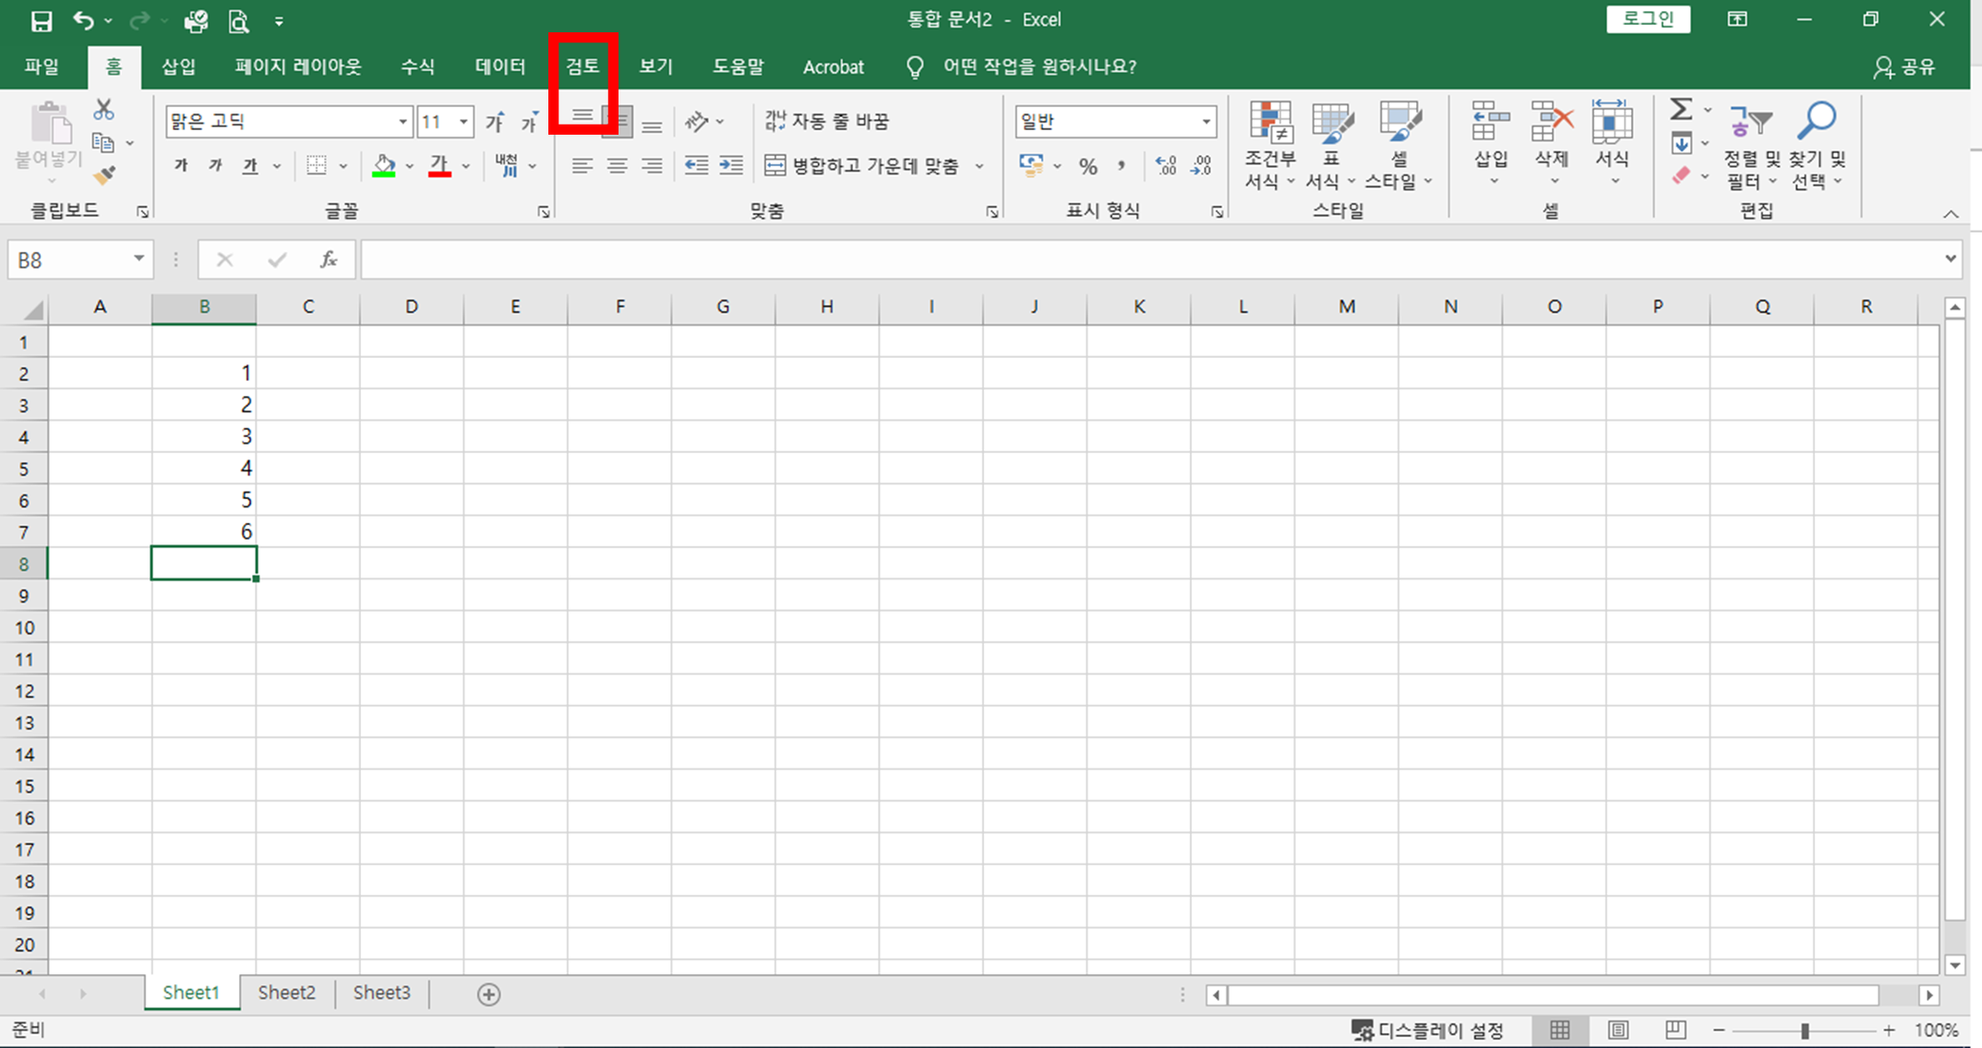This screenshot has height=1048, width=1982.
Task: Open 조건부 서식 conditional formatting
Action: (x=1270, y=146)
